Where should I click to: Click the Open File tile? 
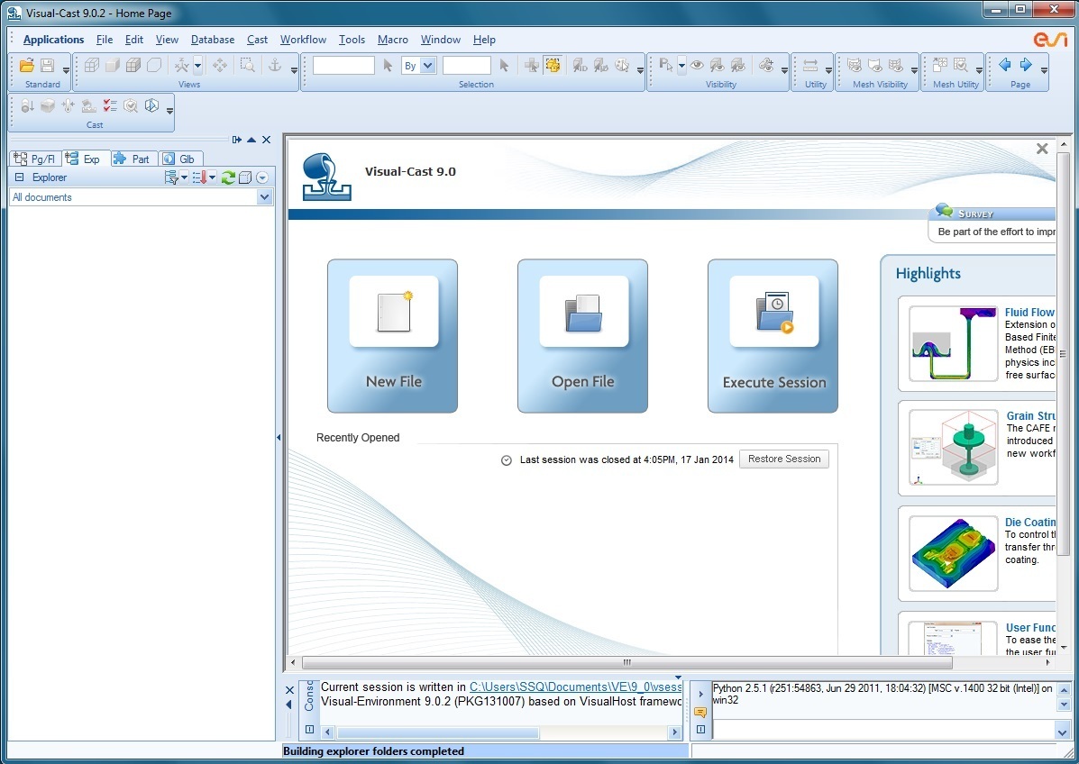point(583,336)
